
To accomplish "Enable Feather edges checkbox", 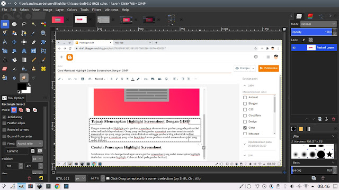I will tap(4, 123).
